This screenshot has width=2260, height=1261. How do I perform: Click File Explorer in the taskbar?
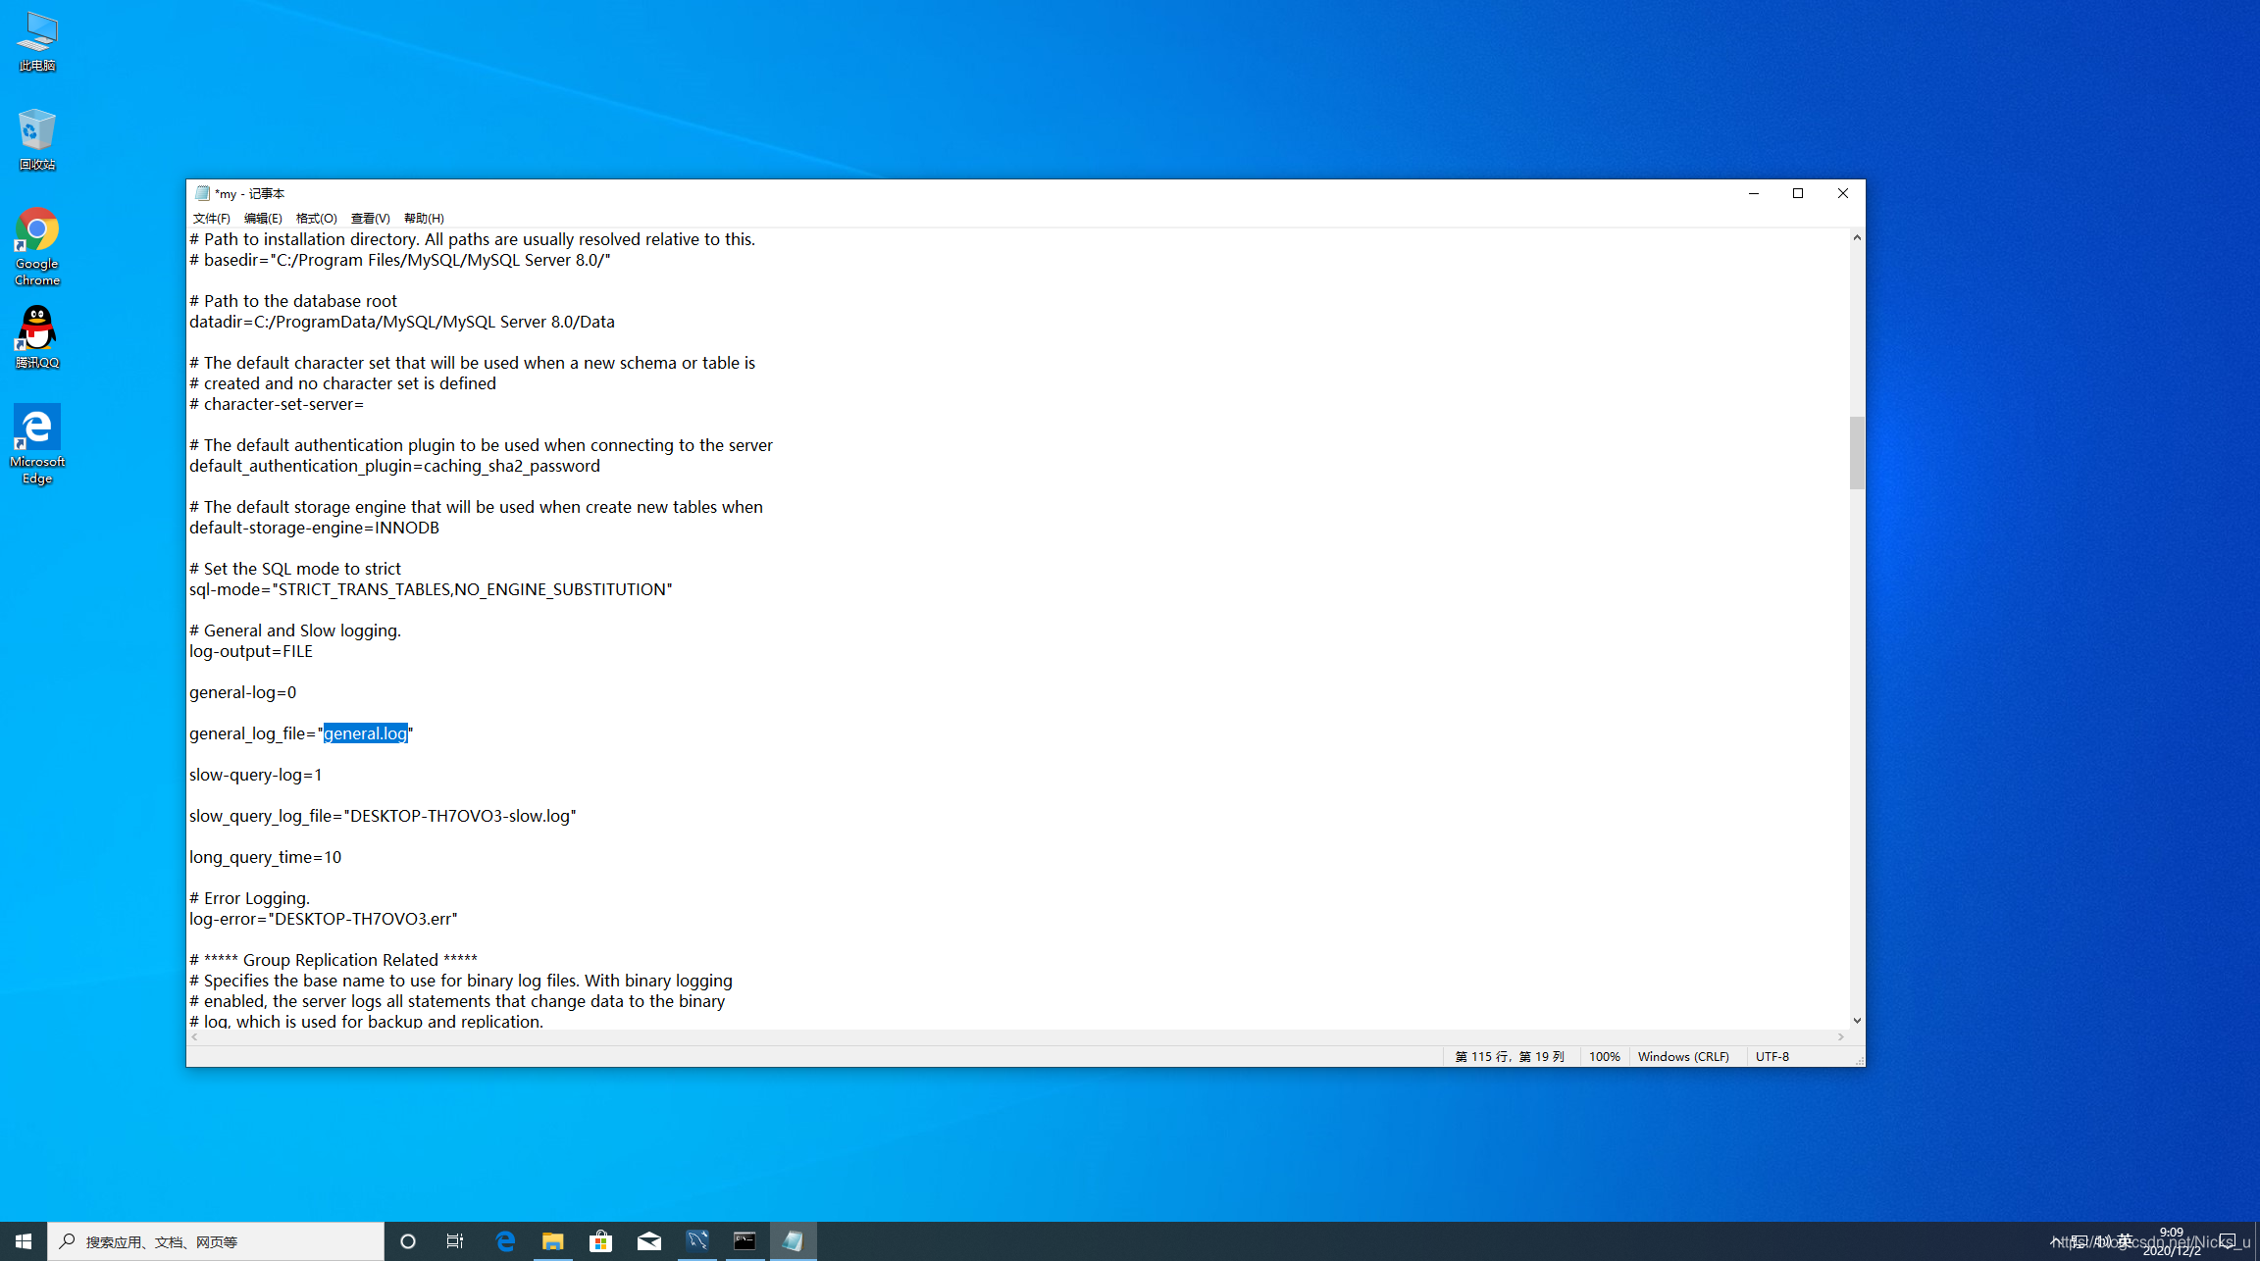[x=552, y=1241]
